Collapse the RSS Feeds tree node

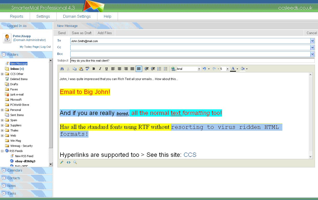coord(2,151)
